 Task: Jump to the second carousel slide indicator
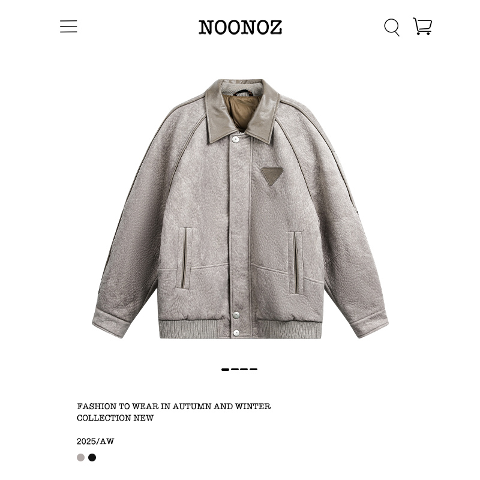pos(235,370)
